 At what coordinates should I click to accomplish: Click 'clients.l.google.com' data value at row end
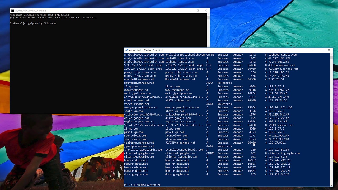[x=284, y=153]
